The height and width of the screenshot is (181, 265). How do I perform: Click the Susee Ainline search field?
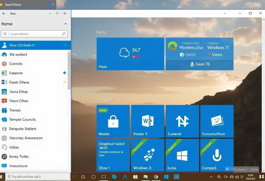[x=34, y=34]
